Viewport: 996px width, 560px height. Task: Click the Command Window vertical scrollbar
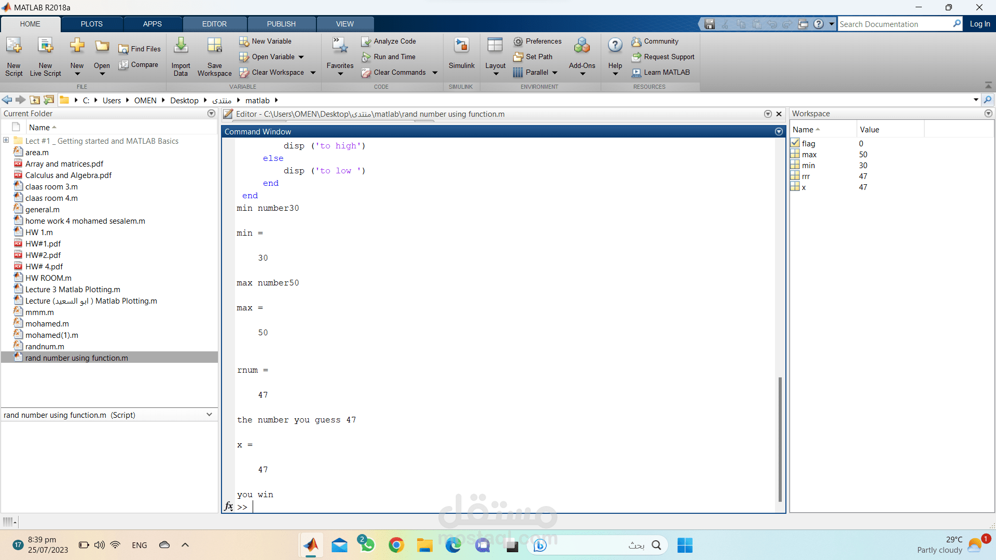780,439
